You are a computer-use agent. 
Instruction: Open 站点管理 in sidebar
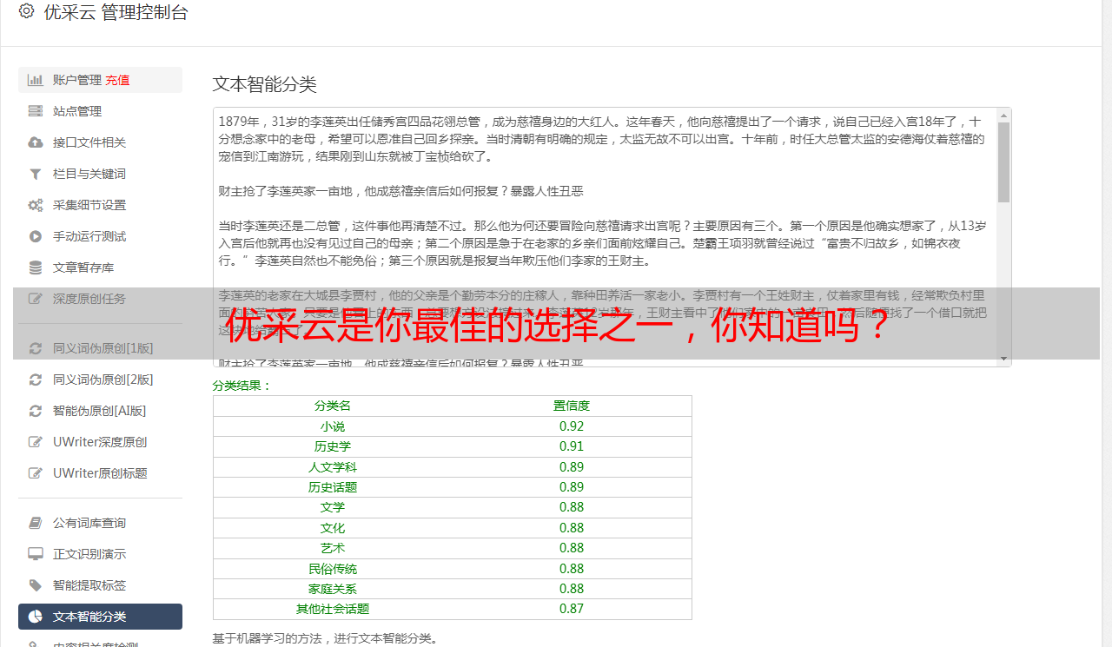click(x=100, y=111)
